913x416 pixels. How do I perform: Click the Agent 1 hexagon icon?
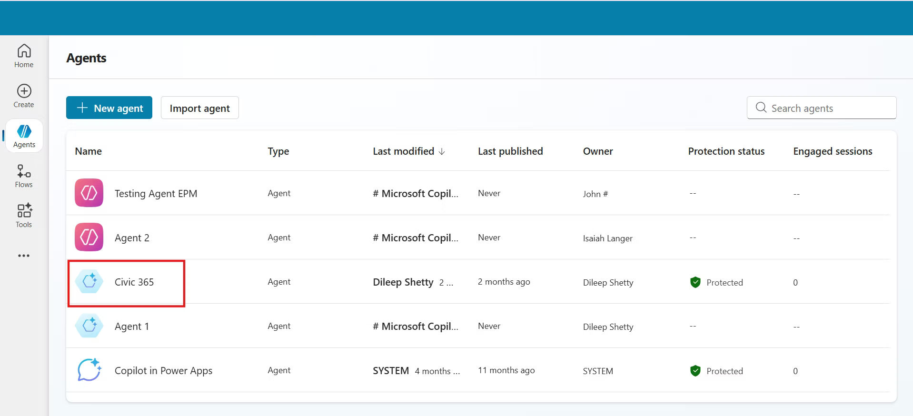coord(89,326)
